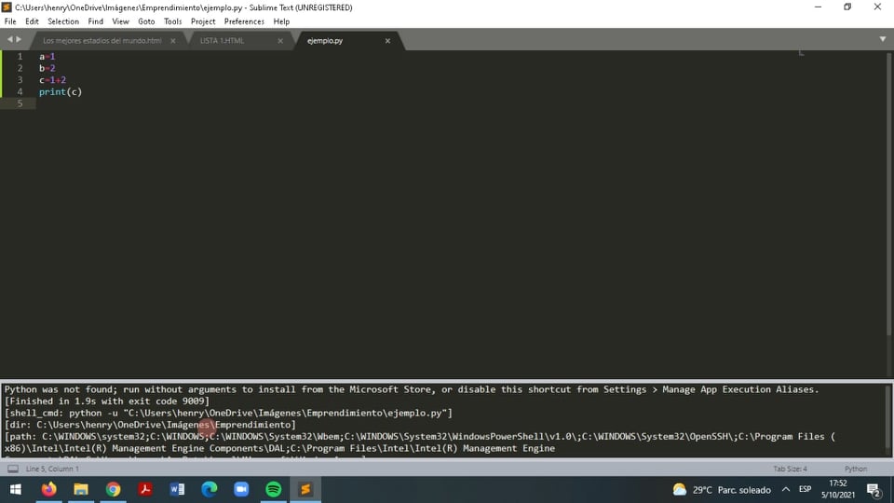Image resolution: width=894 pixels, height=503 pixels.
Task: Open the Preferences menu
Action: tap(244, 21)
